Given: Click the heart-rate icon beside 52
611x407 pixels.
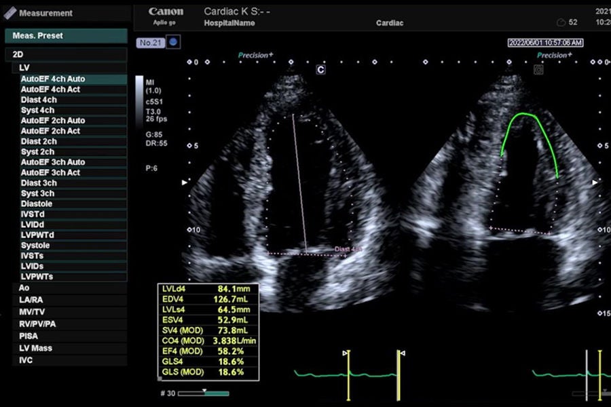Looking at the screenshot, I should tap(561, 22).
